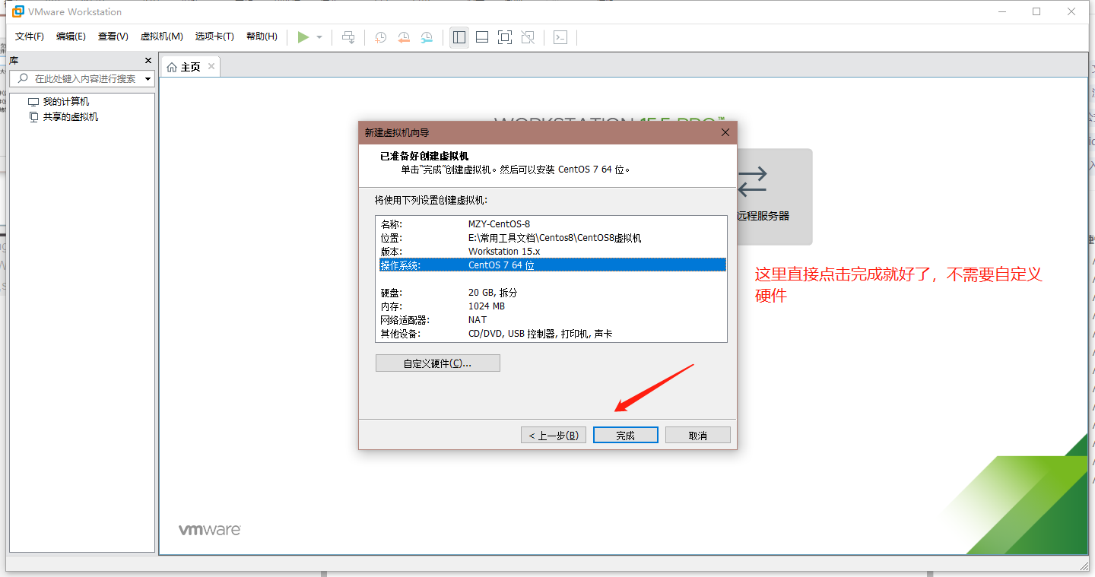1095x577 pixels.
Task: Toggle the thumbnail bar view icon
Action: tap(482, 37)
